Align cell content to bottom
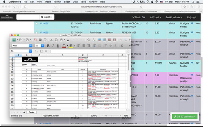Image resolution: width=203 pixels, height=127 pixels. pos(116,46)
